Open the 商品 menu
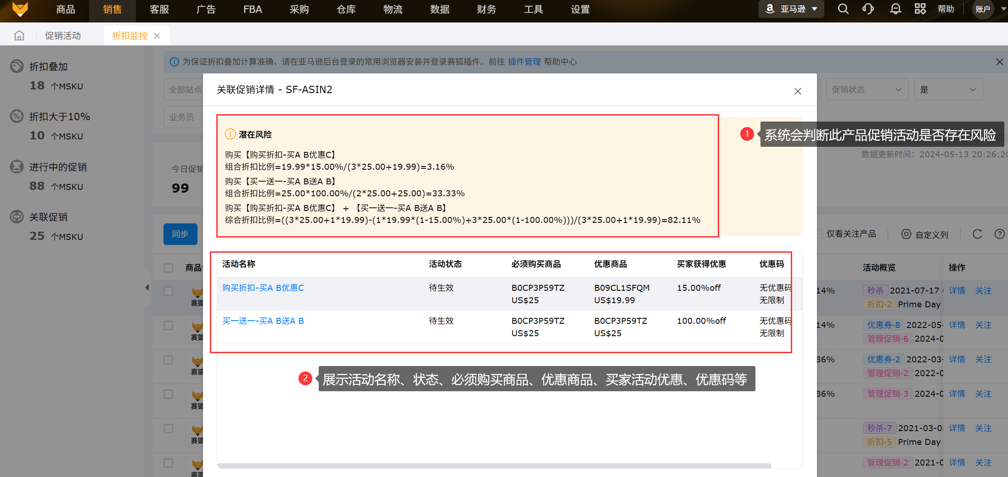The height and width of the screenshot is (477, 1008). [x=66, y=9]
